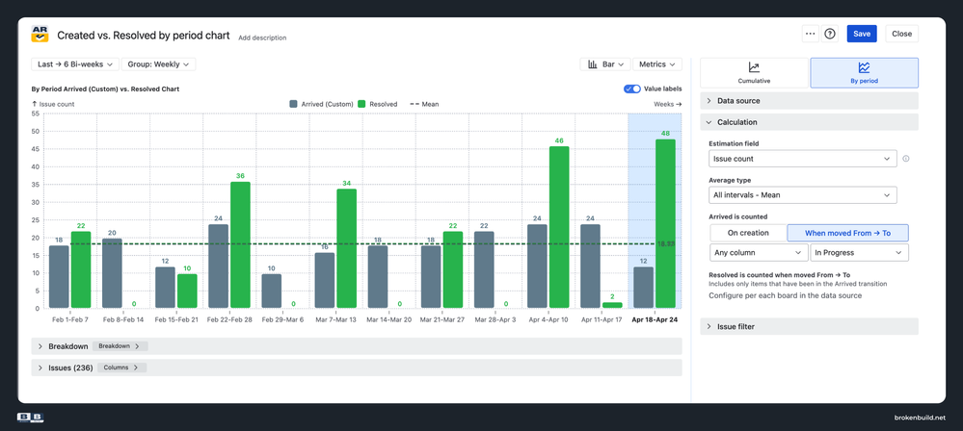Open the Metrics dropdown

point(657,64)
